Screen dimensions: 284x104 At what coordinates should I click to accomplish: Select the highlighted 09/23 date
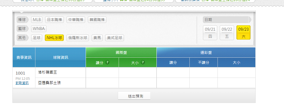click(x=243, y=33)
